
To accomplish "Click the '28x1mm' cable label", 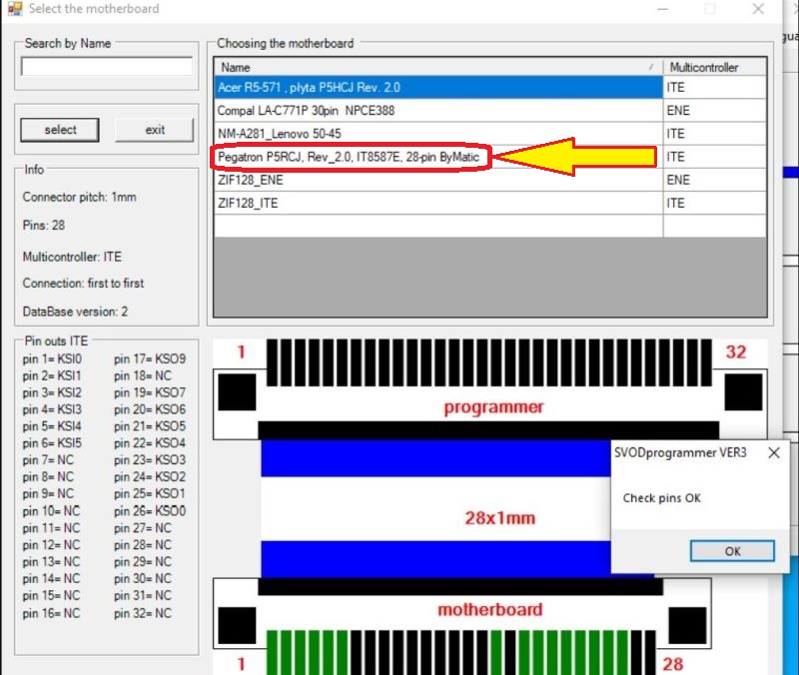I will click(x=500, y=518).
